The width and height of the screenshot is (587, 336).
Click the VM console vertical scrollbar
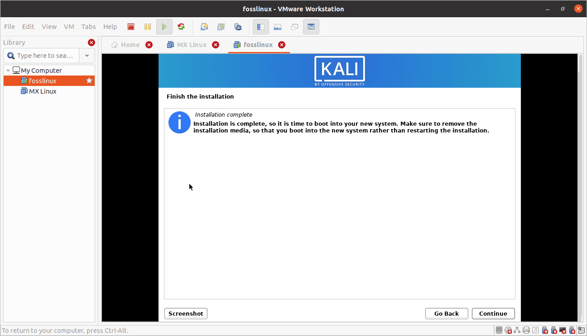pyautogui.click(x=581, y=188)
